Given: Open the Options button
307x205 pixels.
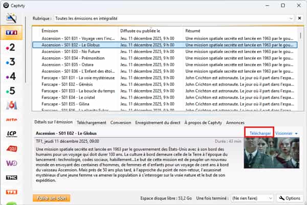Looking at the screenshot, I should click(x=290, y=198).
